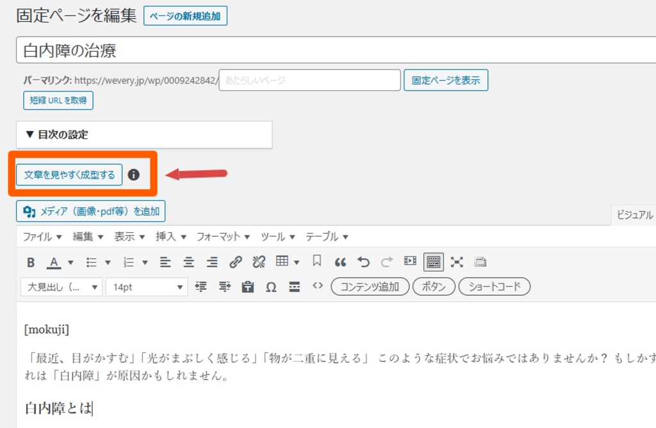
Task: Click the info icon beside the format button
Action: click(133, 175)
